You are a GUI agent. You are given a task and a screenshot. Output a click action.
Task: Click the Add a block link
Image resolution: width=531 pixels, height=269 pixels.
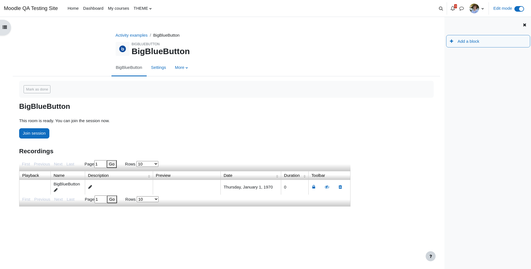point(468,41)
